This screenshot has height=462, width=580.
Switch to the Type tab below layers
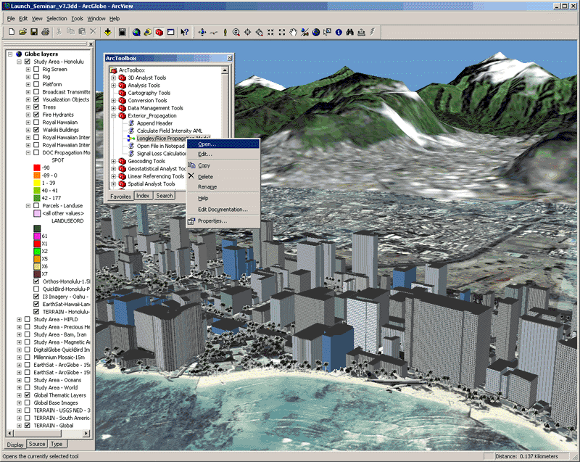coord(57,444)
